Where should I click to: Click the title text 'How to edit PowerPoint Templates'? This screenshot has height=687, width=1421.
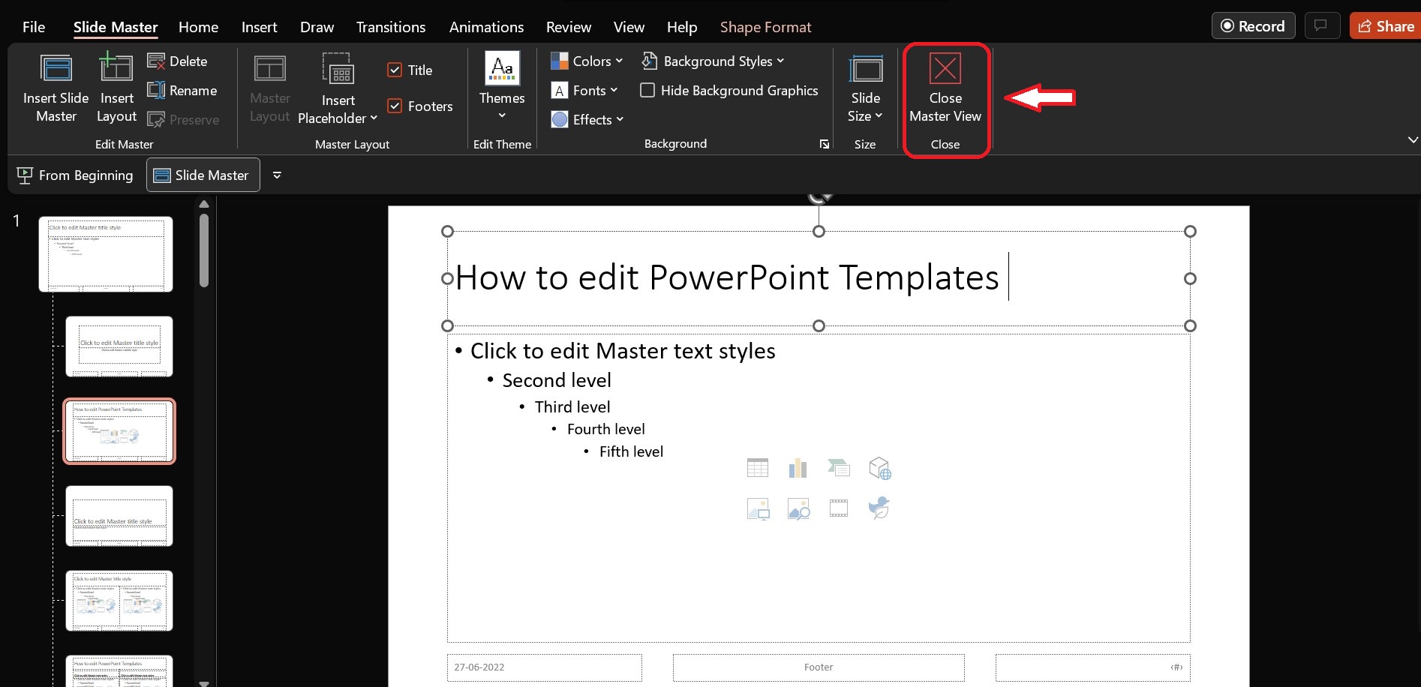727,277
